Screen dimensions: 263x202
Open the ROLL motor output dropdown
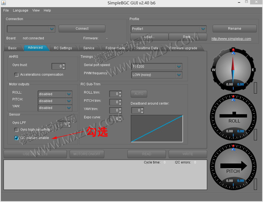click(69, 94)
